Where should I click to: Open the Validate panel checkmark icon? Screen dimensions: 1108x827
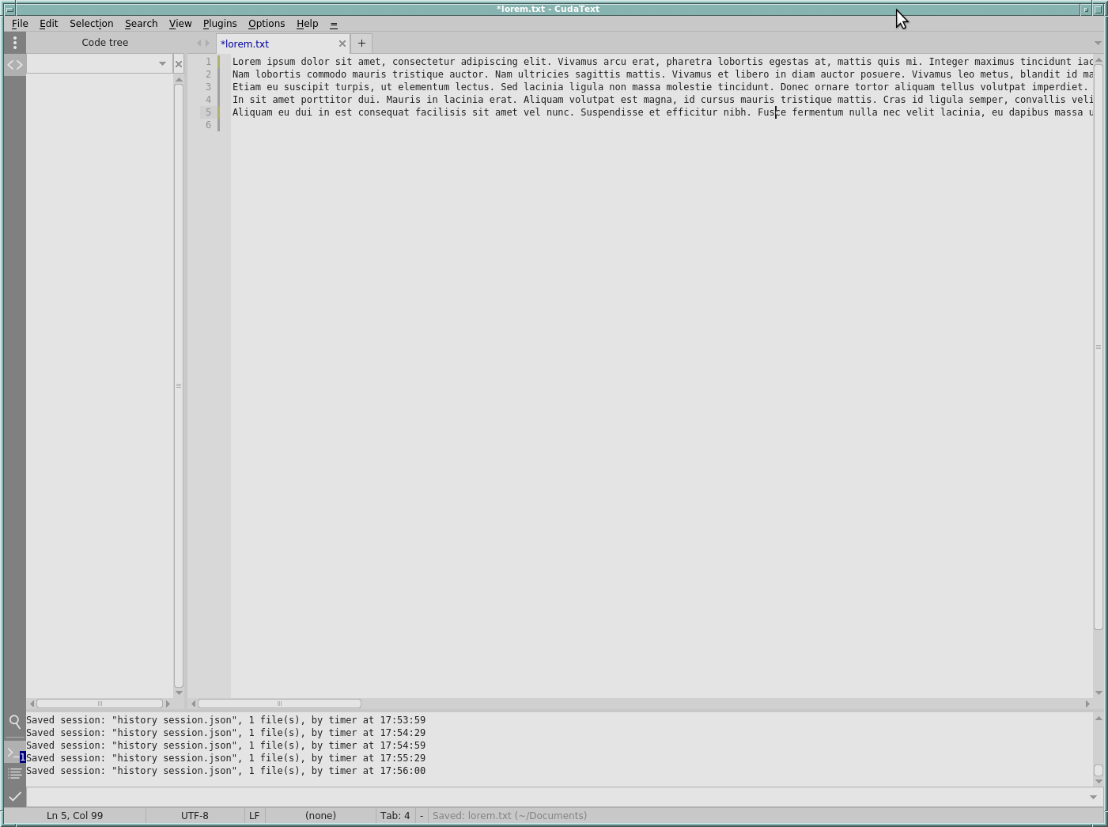[15, 796]
